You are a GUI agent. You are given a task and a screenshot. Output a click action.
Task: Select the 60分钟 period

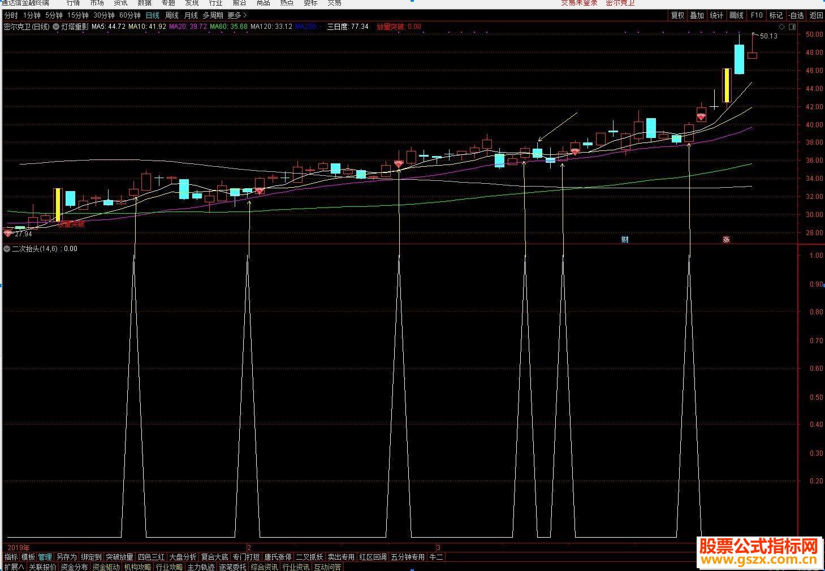click(x=129, y=16)
